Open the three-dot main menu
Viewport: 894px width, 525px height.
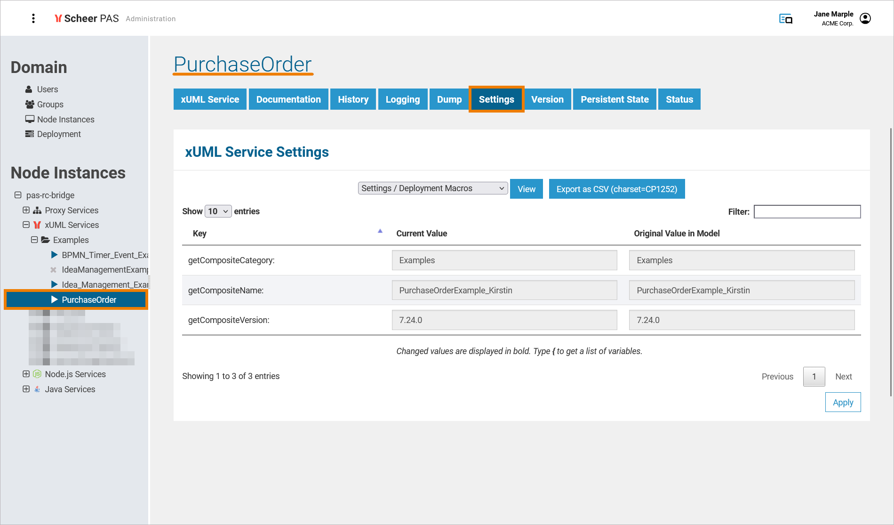click(x=33, y=18)
